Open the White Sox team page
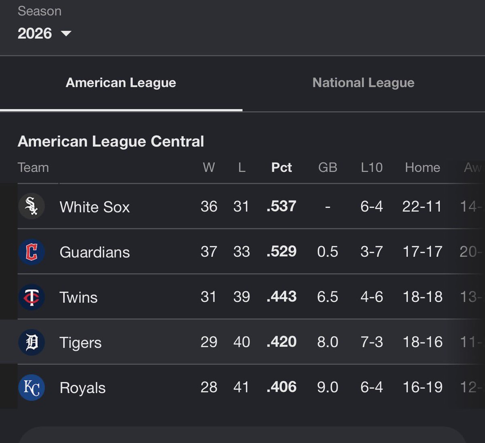Viewport: 485px width, 443px height. point(95,207)
